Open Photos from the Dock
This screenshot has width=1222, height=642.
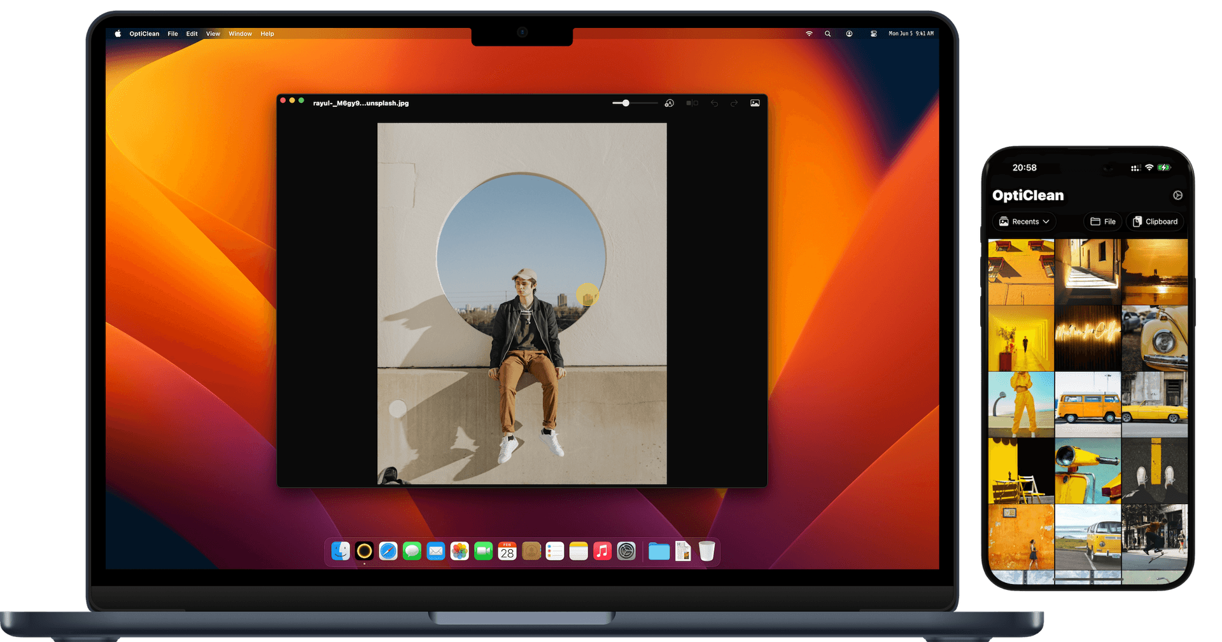460,550
